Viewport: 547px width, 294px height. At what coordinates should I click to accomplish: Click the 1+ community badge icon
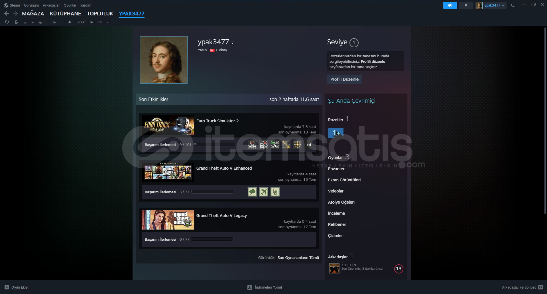[336, 133]
